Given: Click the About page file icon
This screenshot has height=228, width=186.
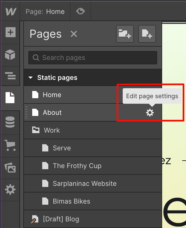Looking at the screenshot, I should pos(35,112).
